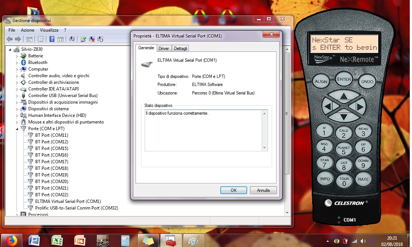
Task: Click the Bluetooth category icon in device tree
Action: pyautogui.click(x=24, y=62)
